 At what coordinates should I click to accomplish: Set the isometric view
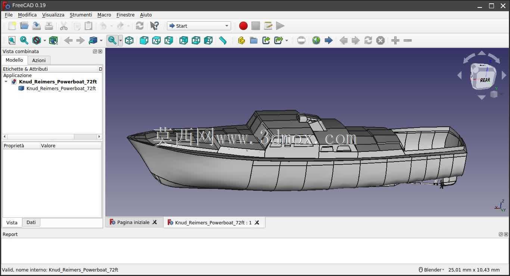pos(129,40)
